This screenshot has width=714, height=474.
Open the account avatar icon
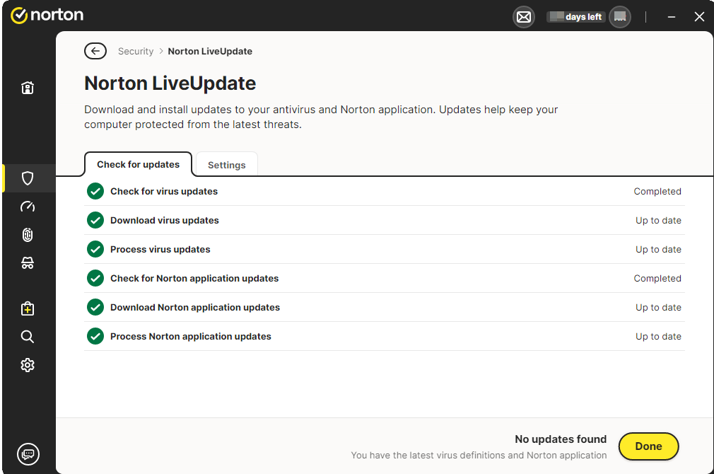[620, 17]
